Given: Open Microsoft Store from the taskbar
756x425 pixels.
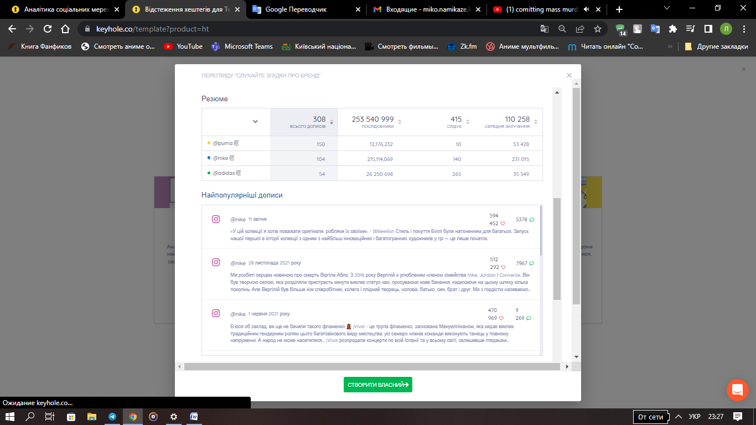Looking at the screenshot, I should (71, 417).
